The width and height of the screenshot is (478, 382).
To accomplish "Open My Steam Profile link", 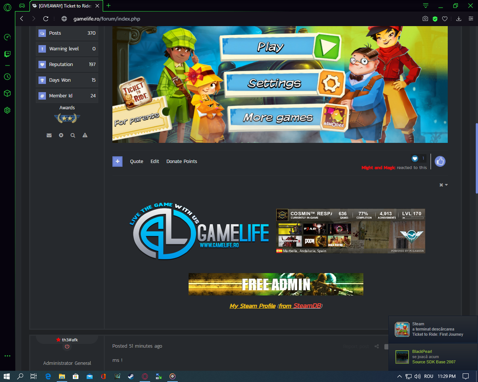I will [x=252, y=306].
